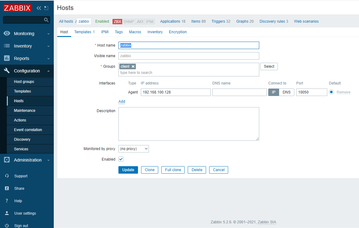Viewport: 359px width, 228px height.
Task: Click the Cancel button
Action: point(219,170)
